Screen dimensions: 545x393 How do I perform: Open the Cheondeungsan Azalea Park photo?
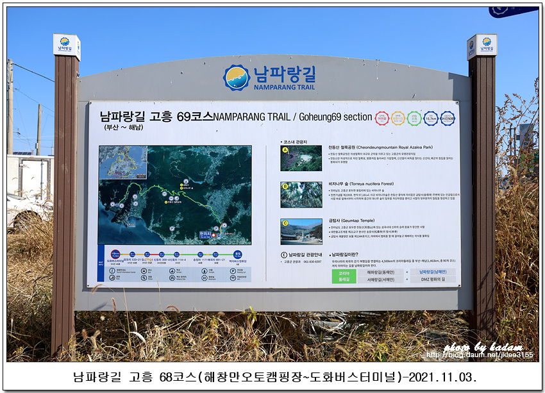click(x=301, y=158)
